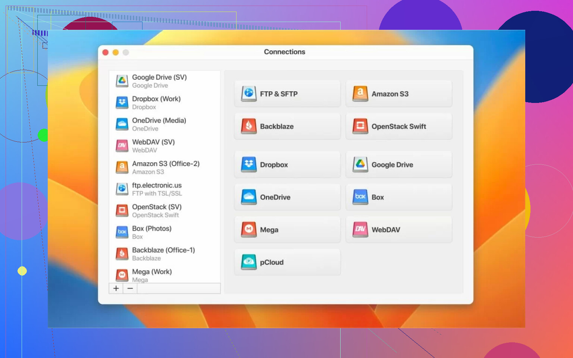Select the 'OneDrive (Media)' list entry text

159,120
